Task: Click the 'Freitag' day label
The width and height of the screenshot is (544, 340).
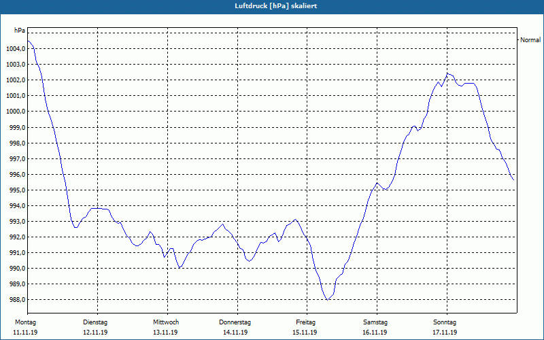Action: 305,322
